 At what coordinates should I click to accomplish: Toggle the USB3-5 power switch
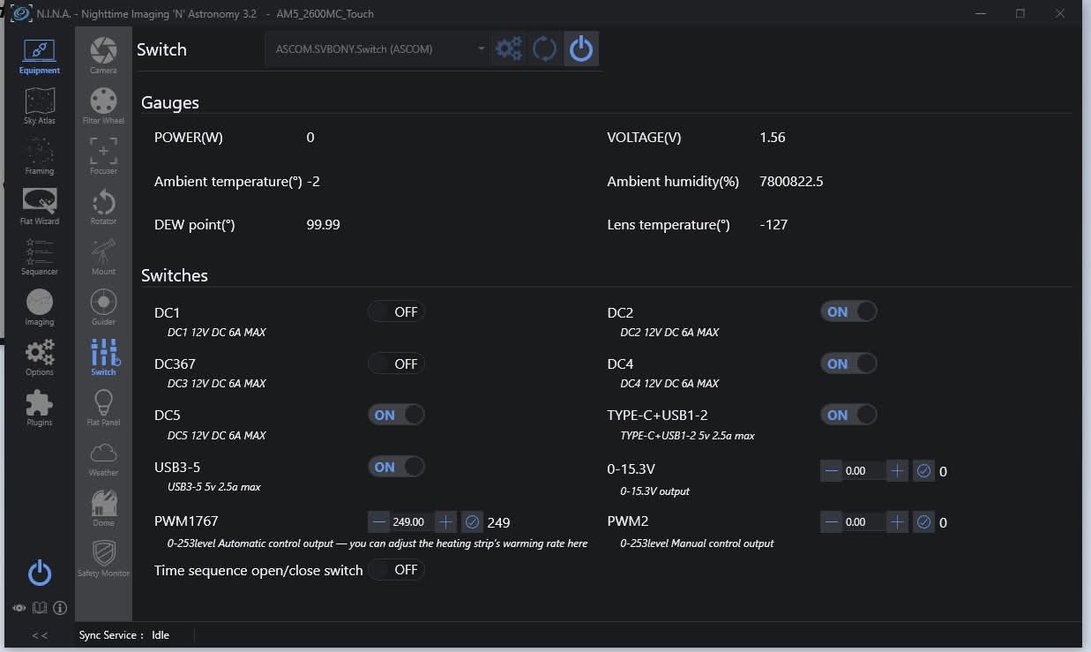(396, 467)
